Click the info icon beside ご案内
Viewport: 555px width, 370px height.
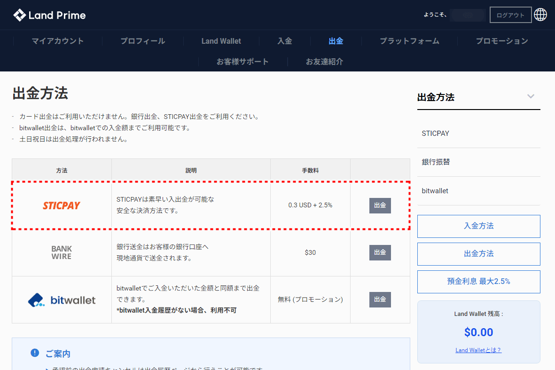coord(35,353)
